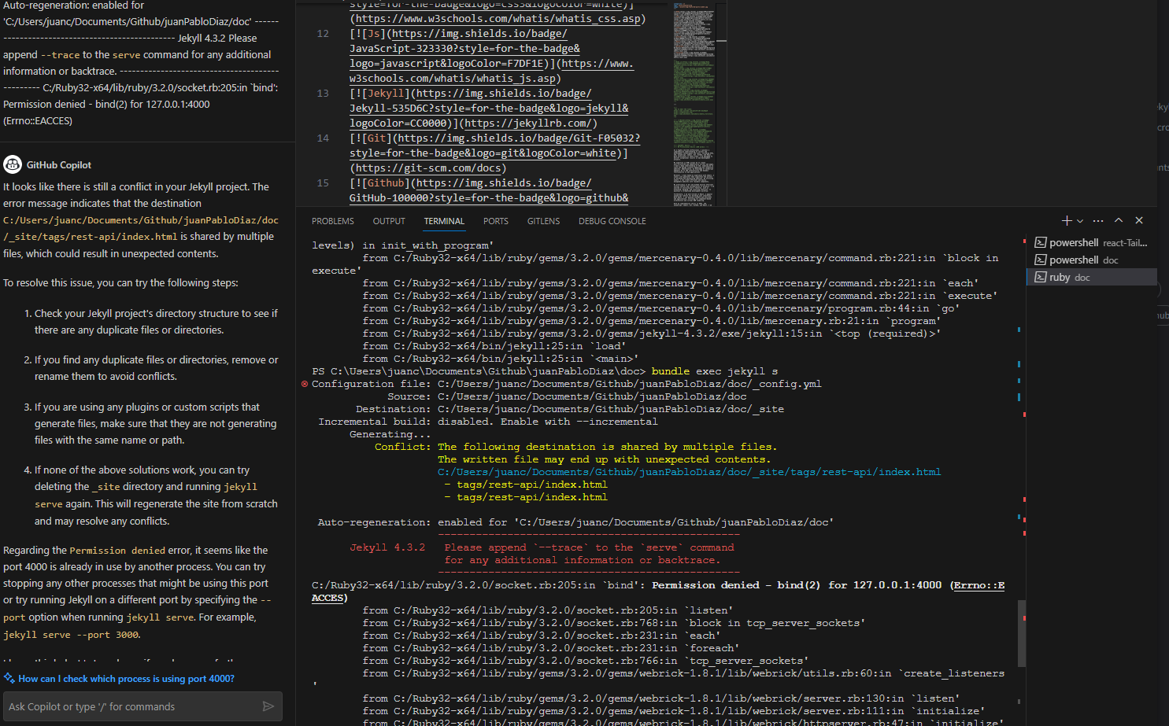The width and height of the screenshot is (1169, 726).
Task: Open the jekyllrb.com link in editor
Action: point(527,123)
